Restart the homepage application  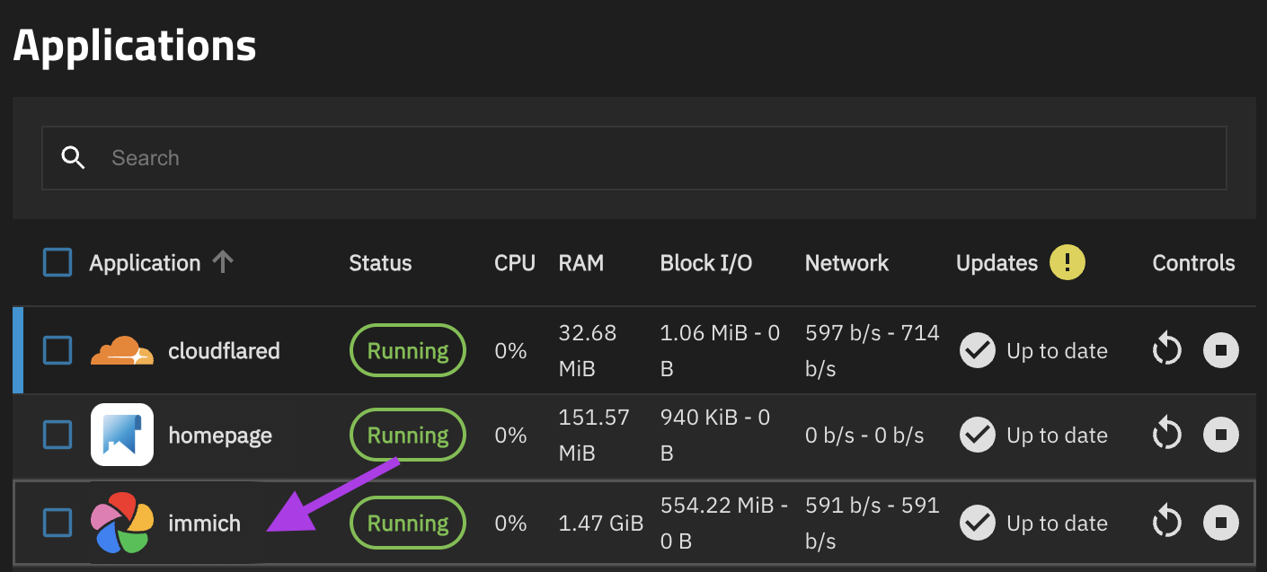tap(1166, 436)
